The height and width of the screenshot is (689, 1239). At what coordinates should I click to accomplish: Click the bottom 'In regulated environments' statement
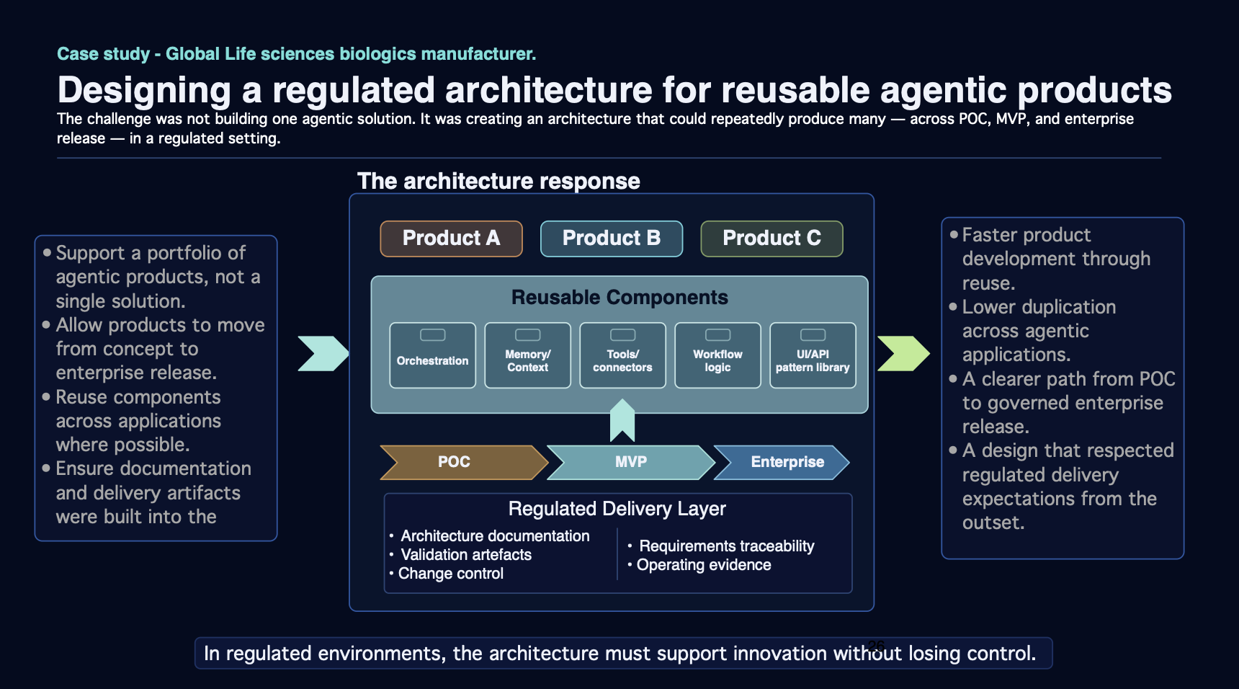point(624,653)
